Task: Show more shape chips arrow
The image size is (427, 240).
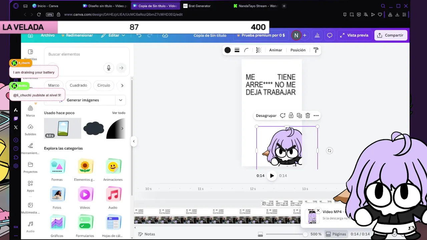Action: click(x=122, y=85)
